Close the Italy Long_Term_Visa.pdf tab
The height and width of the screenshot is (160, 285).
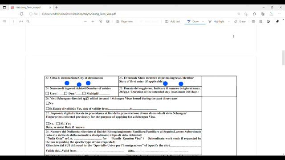tap(50, 8)
